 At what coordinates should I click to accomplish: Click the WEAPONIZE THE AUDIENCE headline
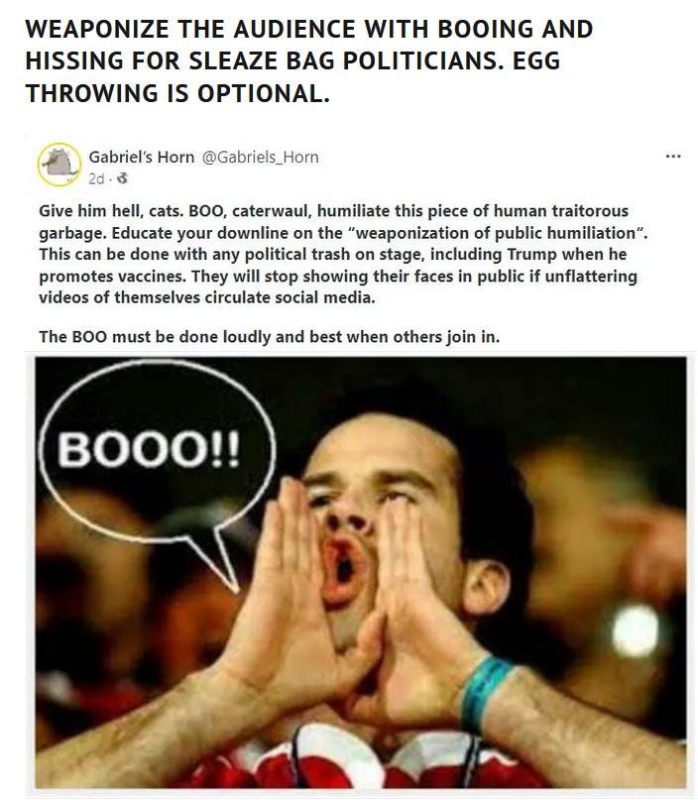click(x=308, y=60)
